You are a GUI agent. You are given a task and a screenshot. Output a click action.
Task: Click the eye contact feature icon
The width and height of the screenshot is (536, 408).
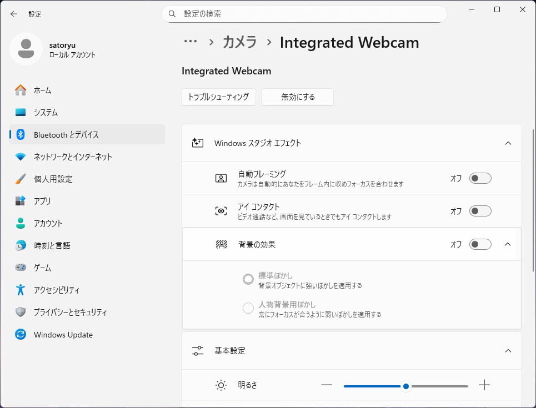pos(221,210)
